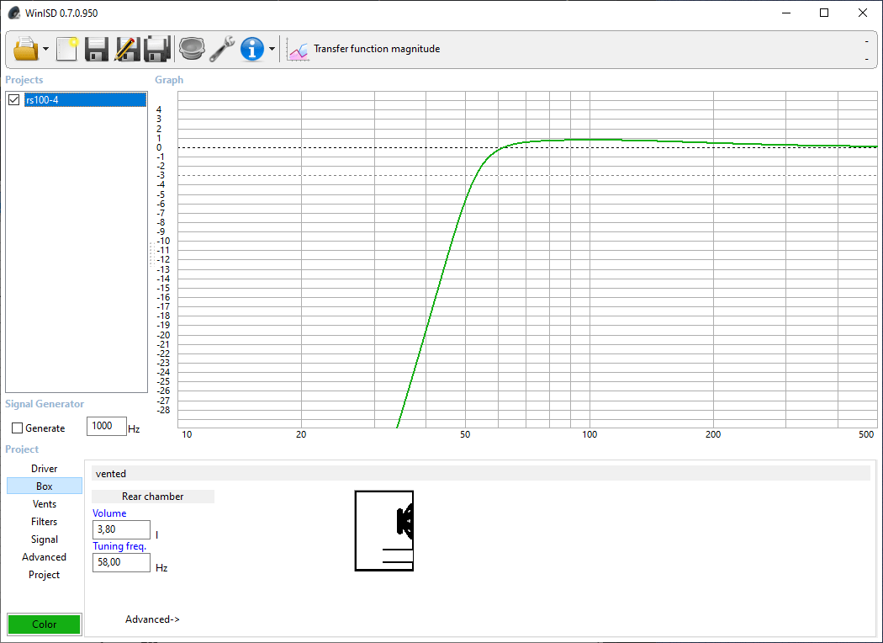Select the rs100-4 project entry

pos(85,100)
